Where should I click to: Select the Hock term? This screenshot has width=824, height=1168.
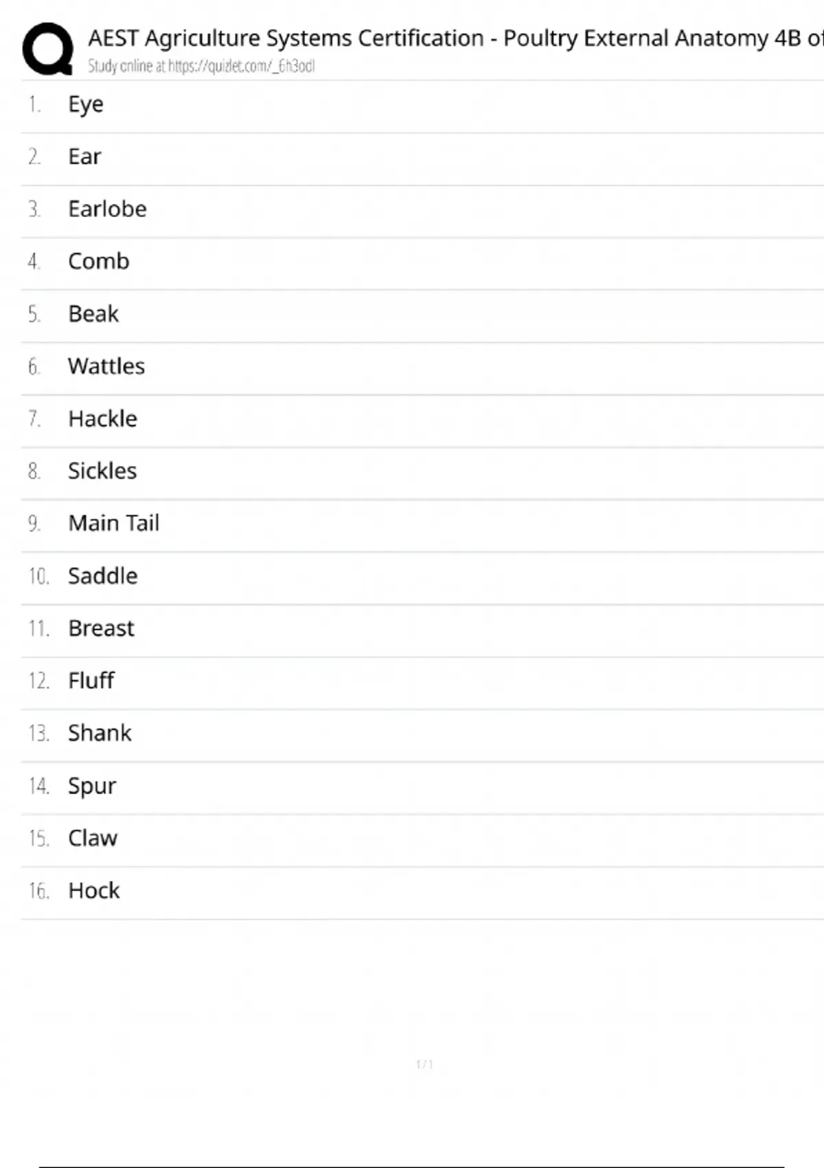[x=94, y=890]
